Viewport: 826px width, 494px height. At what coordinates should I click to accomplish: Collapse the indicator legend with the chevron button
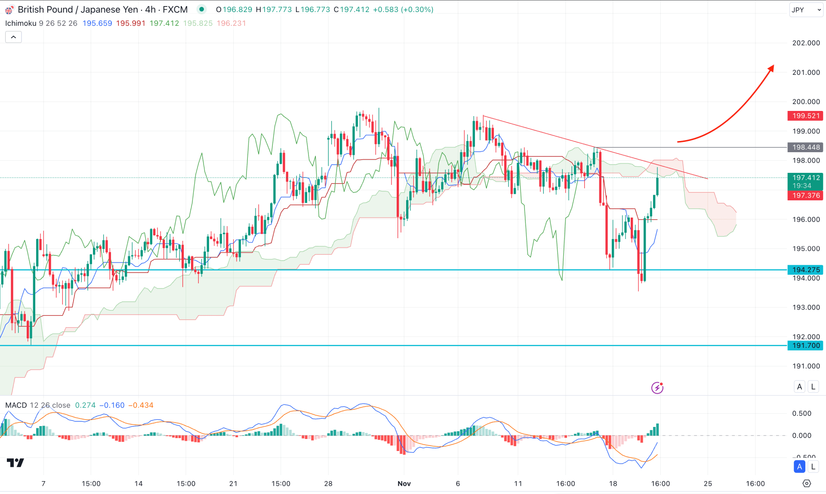(x=13, y=37)
